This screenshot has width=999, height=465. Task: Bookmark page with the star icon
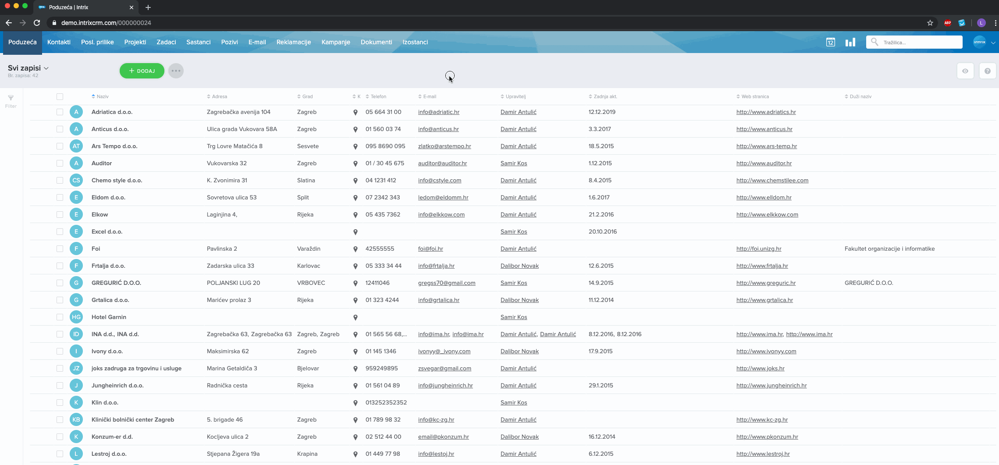click(x=930, y=23)
